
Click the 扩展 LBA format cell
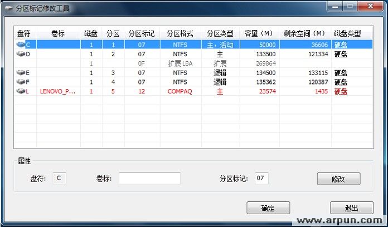[180, 63]
